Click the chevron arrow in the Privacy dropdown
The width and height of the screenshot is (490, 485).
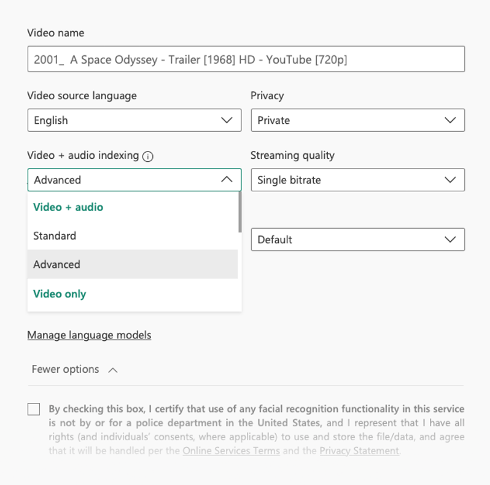[450, 120]
